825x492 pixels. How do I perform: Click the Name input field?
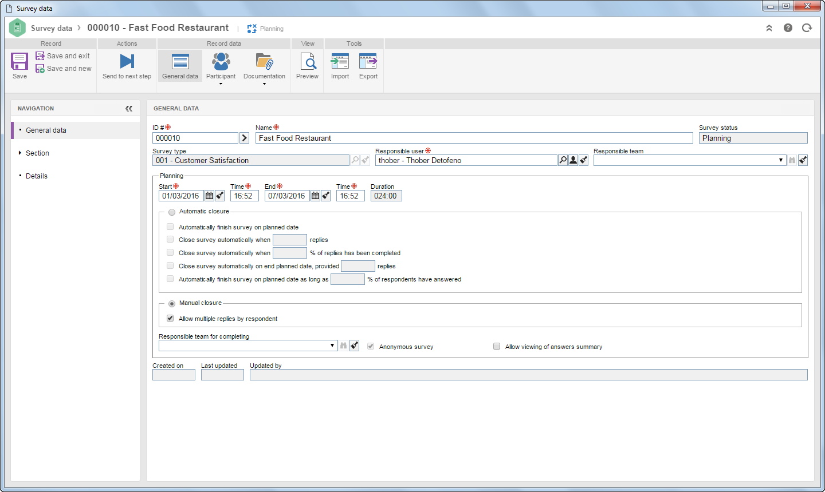coord(474,138)
